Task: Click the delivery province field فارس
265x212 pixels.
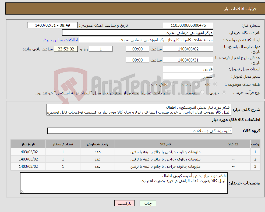Action: pyautogui.click(x=188, y=69)
